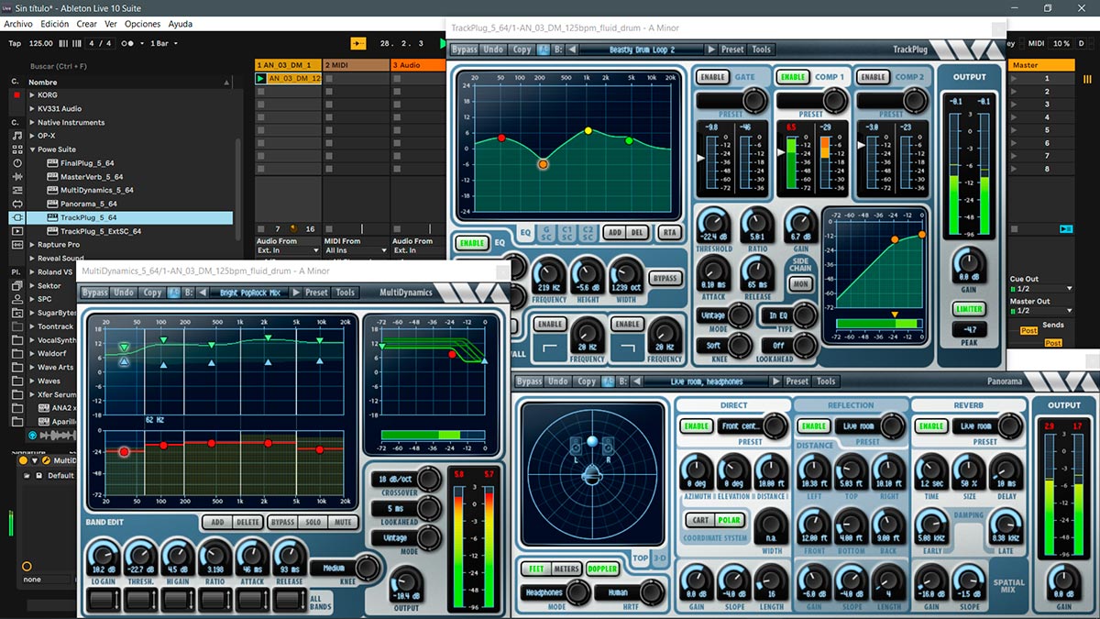The image size is (1100, 619).
Task: Load previous preset arrow in TrackPlug
Action: (x=572, y=50)
